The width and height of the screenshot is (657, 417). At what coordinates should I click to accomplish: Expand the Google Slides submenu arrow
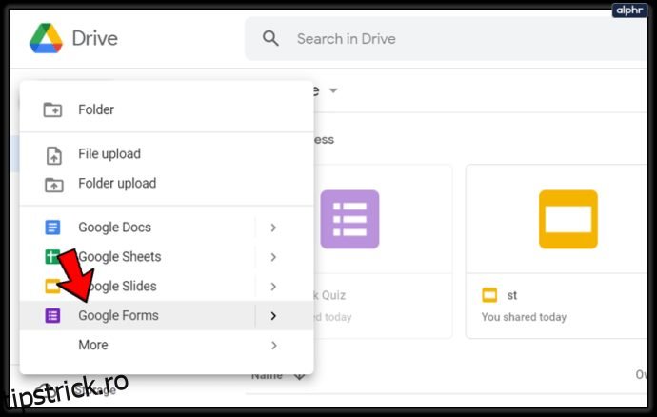273,287
